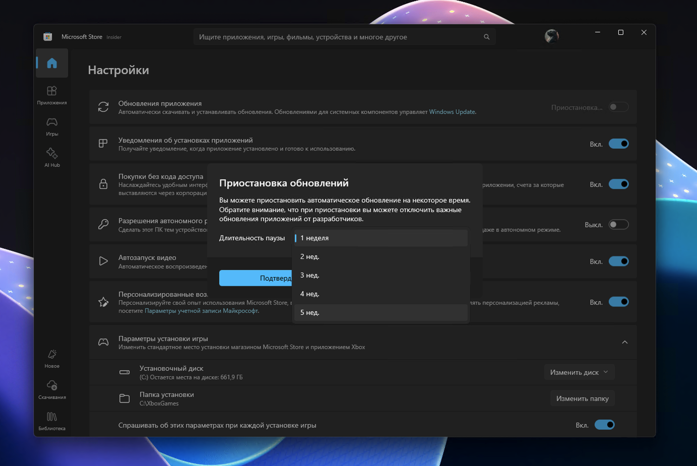
Task: Open AI Hub in the sidebar
Action: pos(52,158)
